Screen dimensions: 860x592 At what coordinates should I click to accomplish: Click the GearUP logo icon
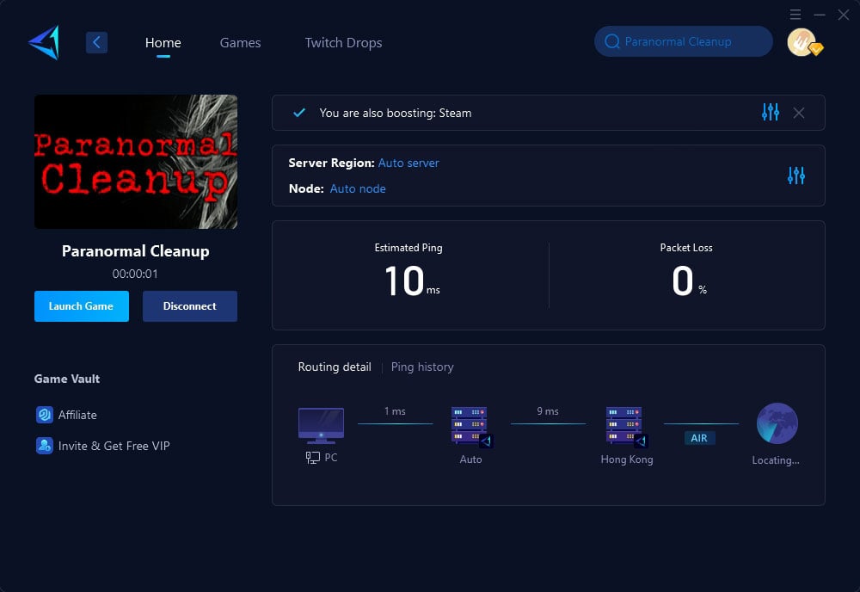[43, 43]
